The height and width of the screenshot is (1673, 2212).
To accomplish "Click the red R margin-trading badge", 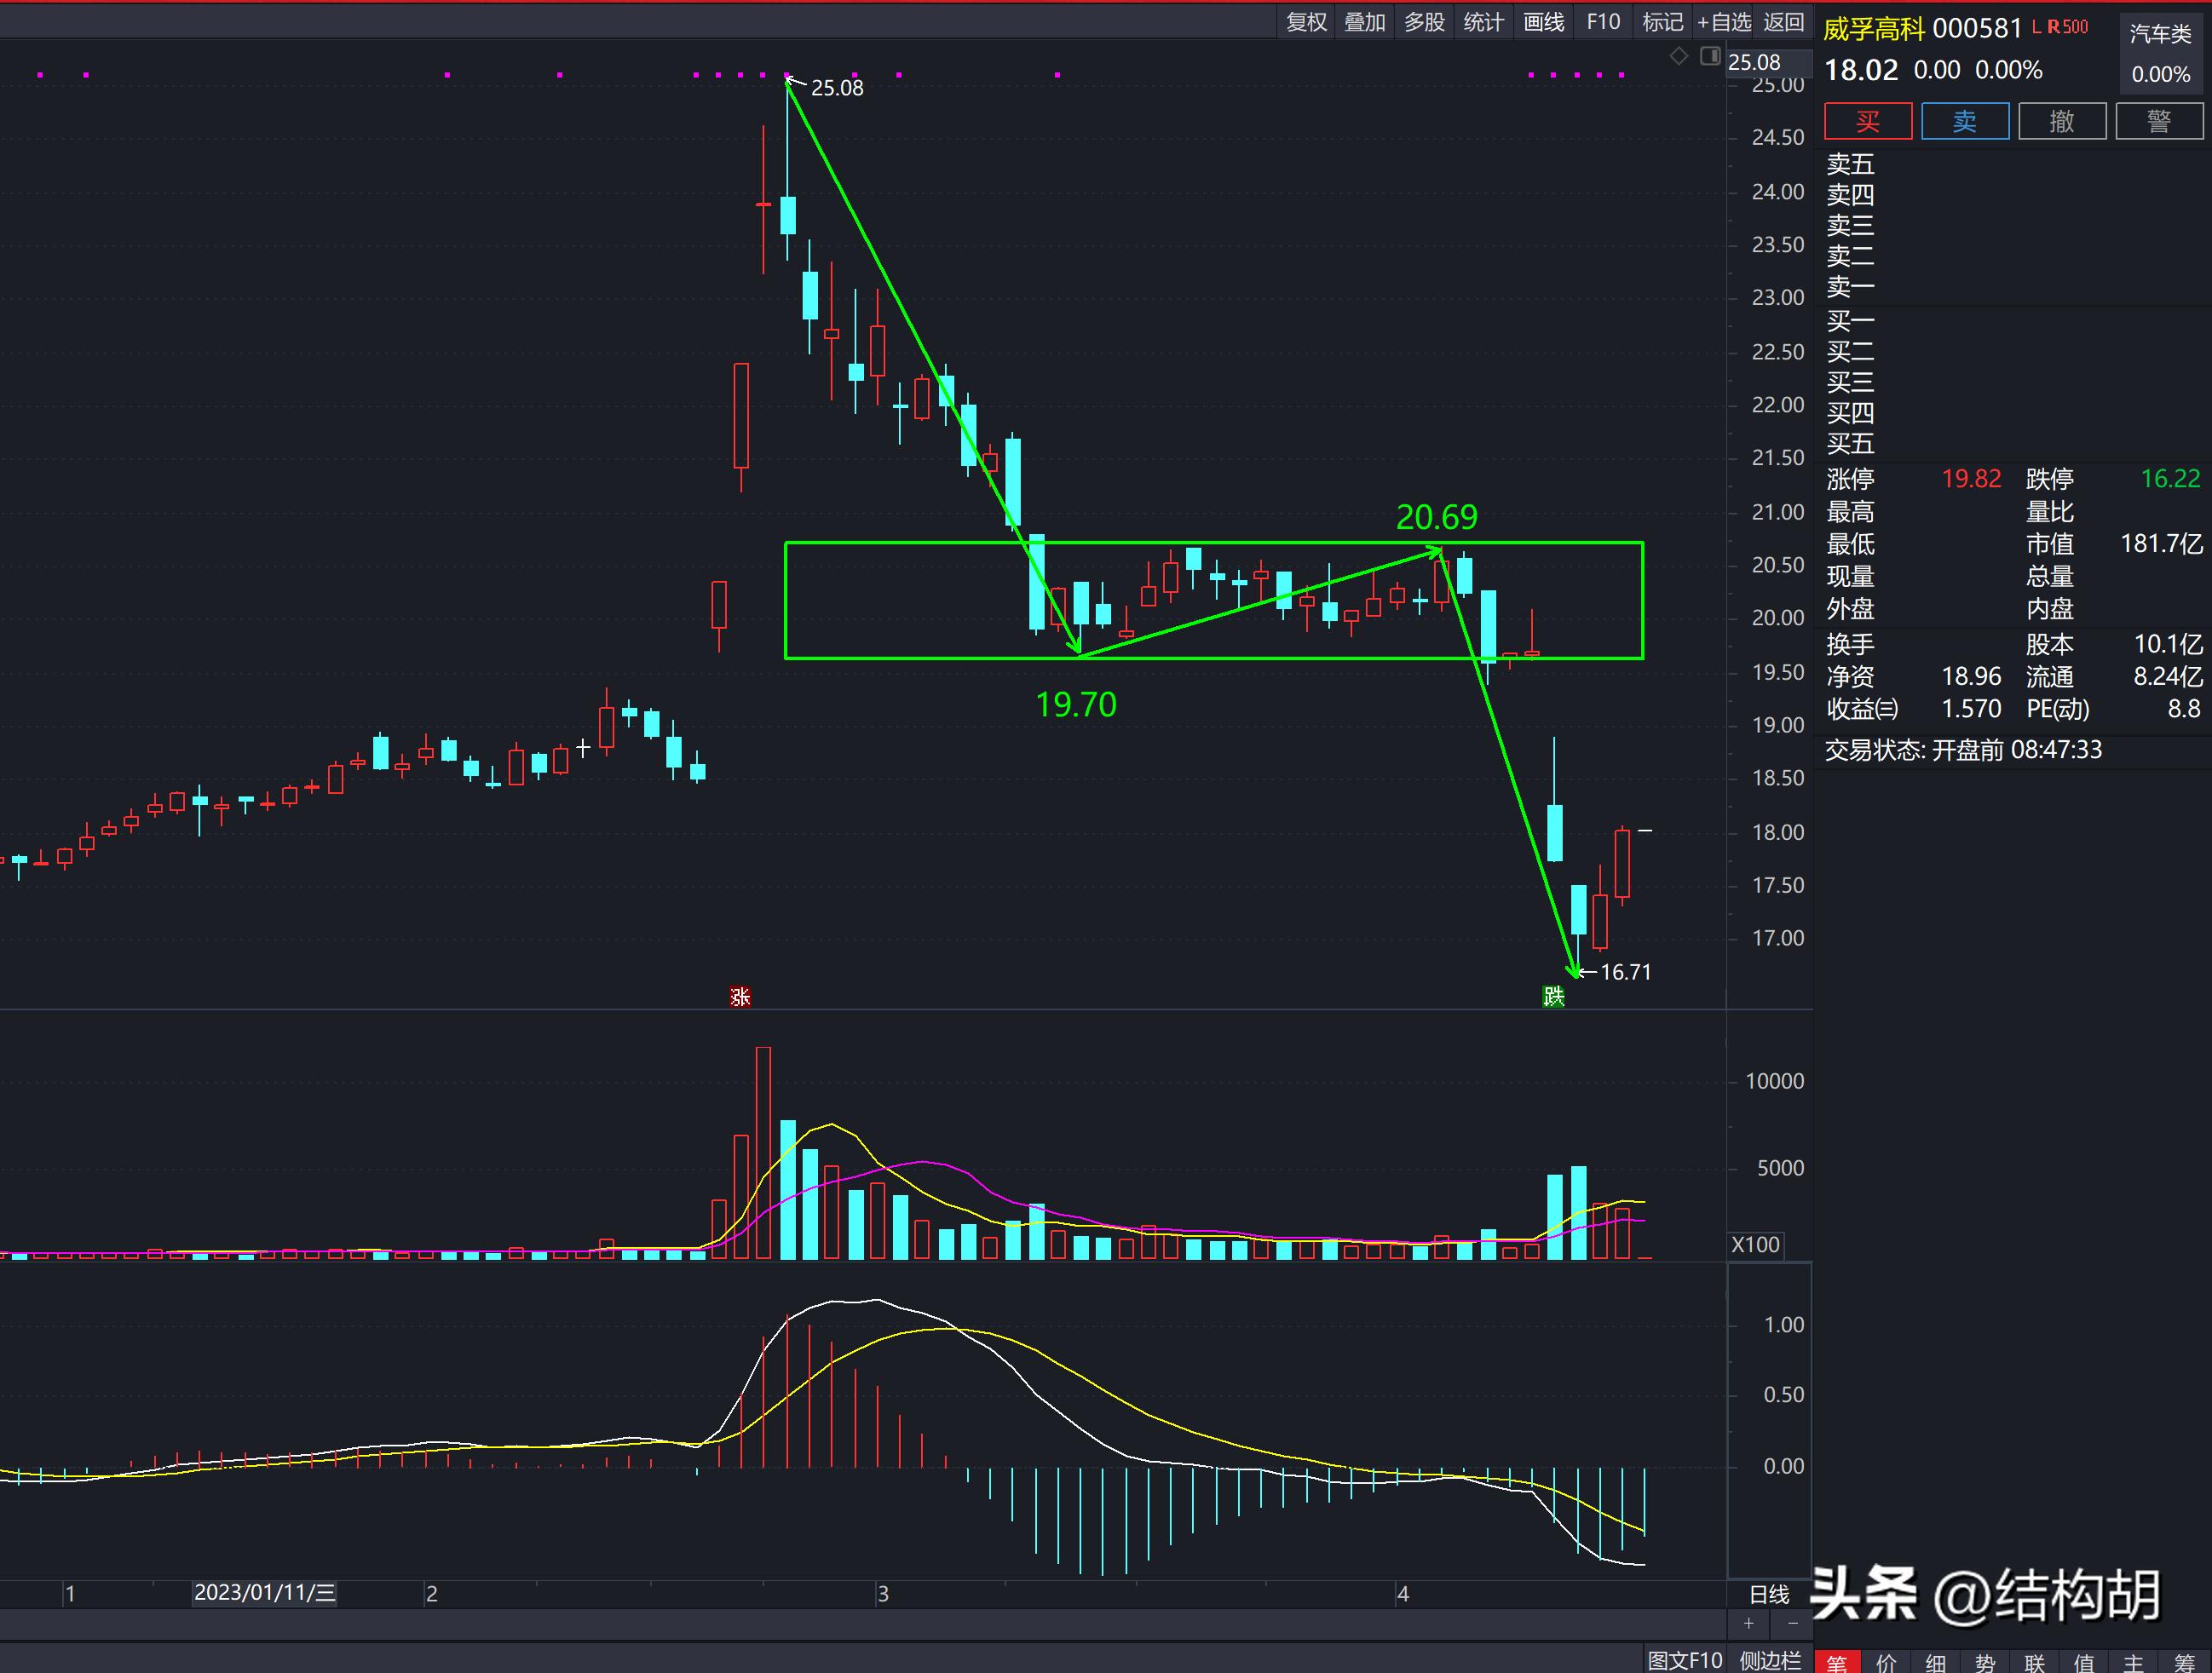I will (2053, 28).
